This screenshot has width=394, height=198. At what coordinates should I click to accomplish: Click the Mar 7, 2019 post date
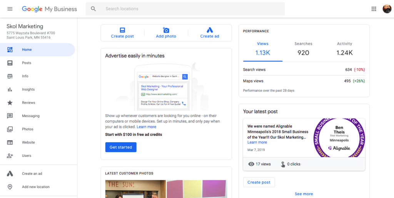(256, 150)
